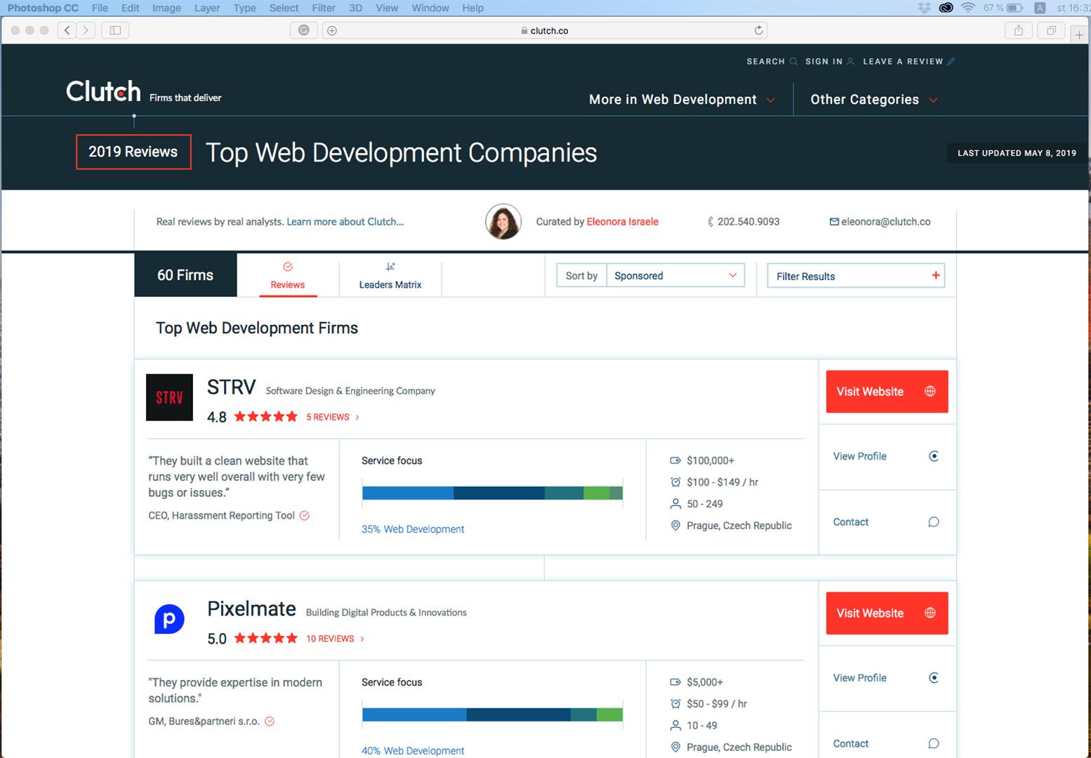Click the STRV star rating
This screenshot has height=758, width=1091.
pos(265,417)
